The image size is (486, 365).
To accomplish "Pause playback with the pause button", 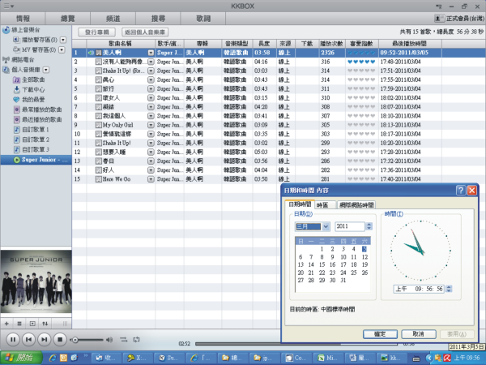I will [12, 337].
